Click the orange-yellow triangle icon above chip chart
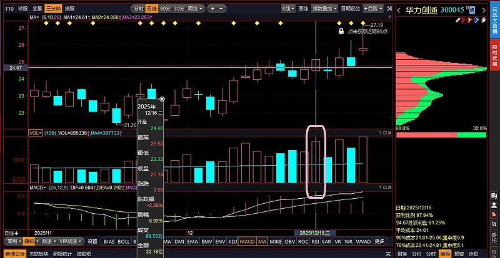The height and width of the screenshot is (258, 500). pos(471,20)
